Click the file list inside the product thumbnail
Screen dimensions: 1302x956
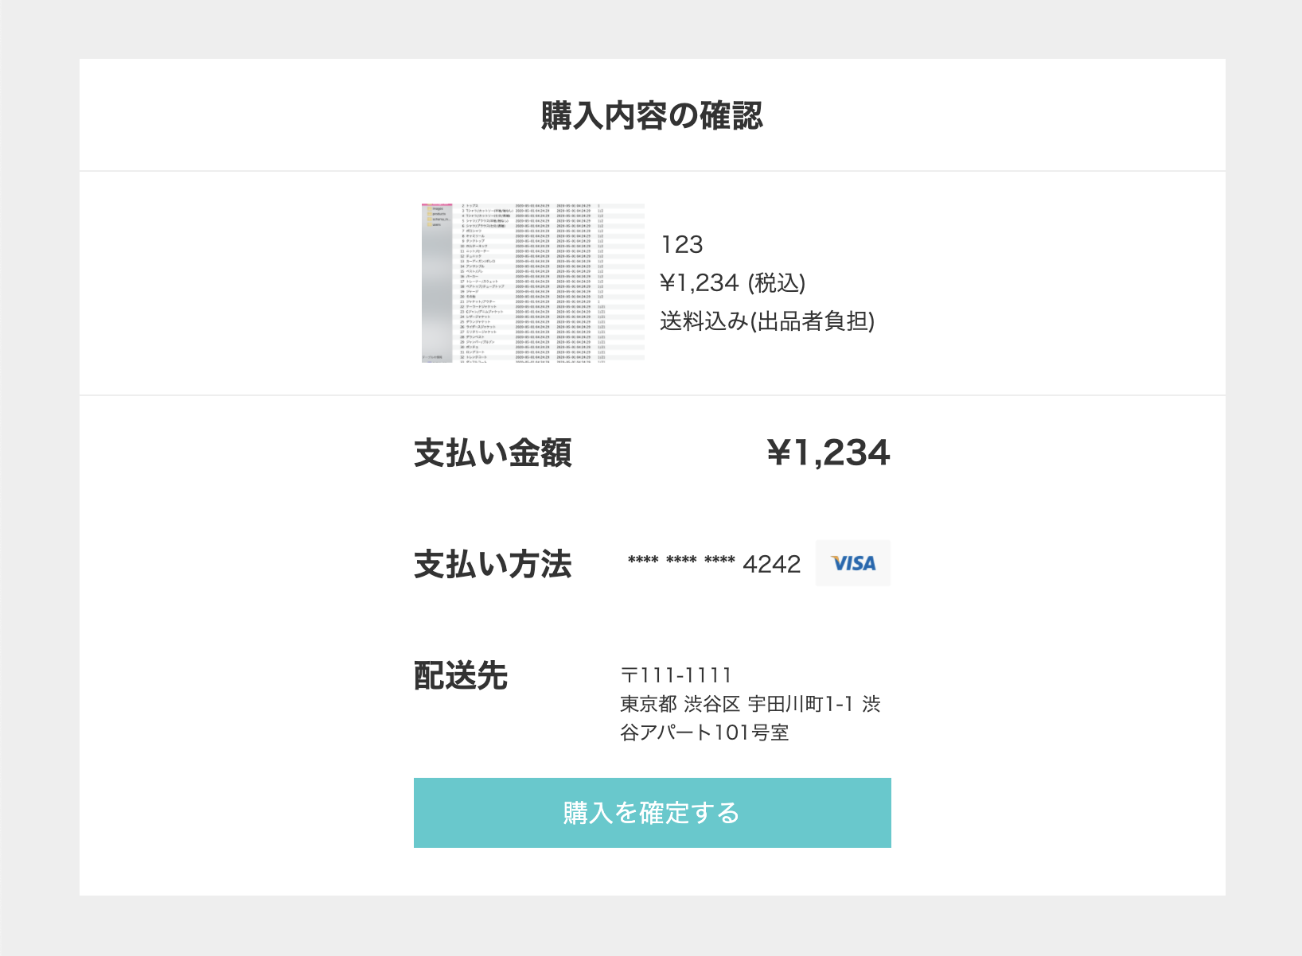tap(549, 282)
